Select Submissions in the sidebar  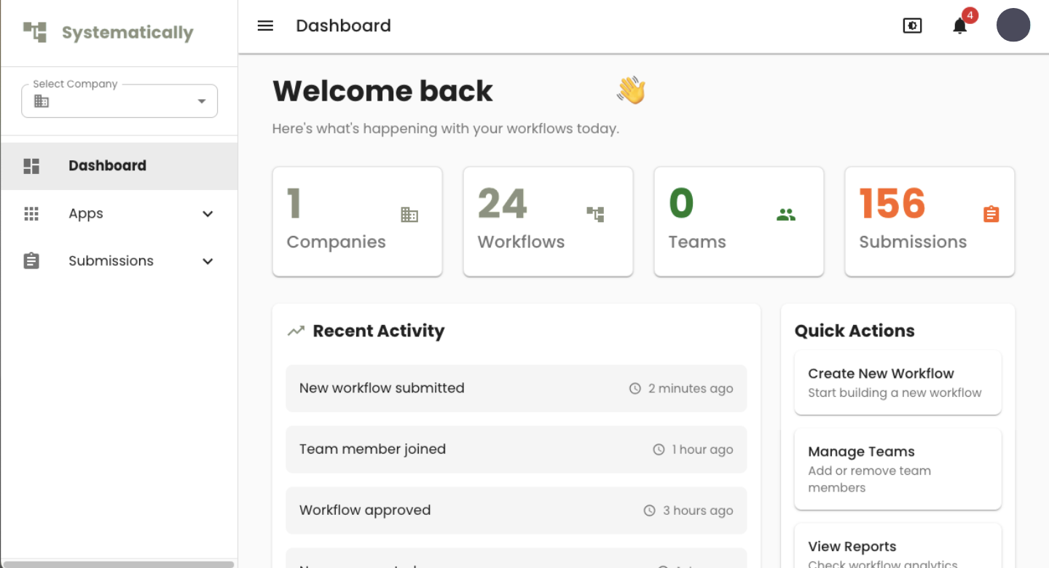111,260
